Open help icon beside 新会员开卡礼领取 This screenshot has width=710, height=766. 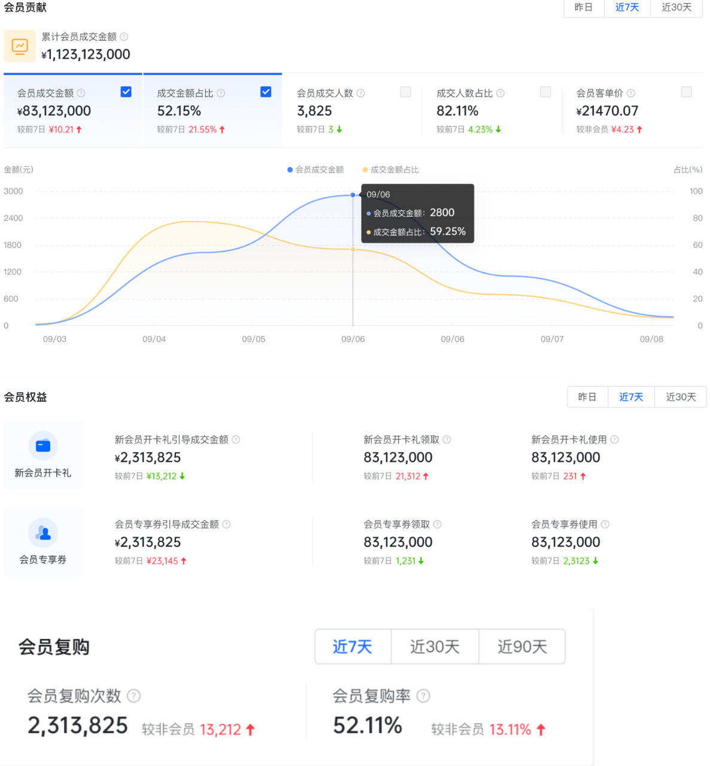[447, 440]
